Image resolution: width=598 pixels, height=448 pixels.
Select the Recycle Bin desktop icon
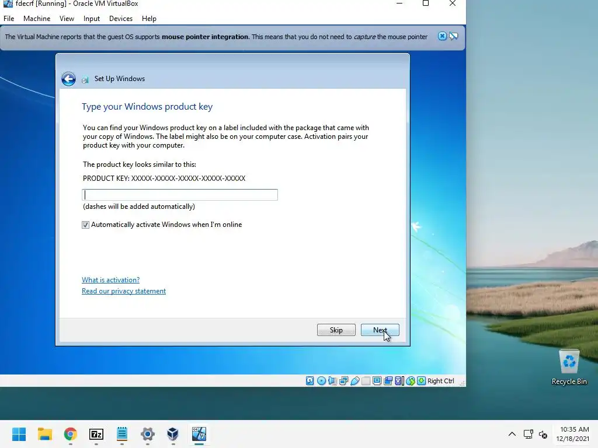point(569,367)
